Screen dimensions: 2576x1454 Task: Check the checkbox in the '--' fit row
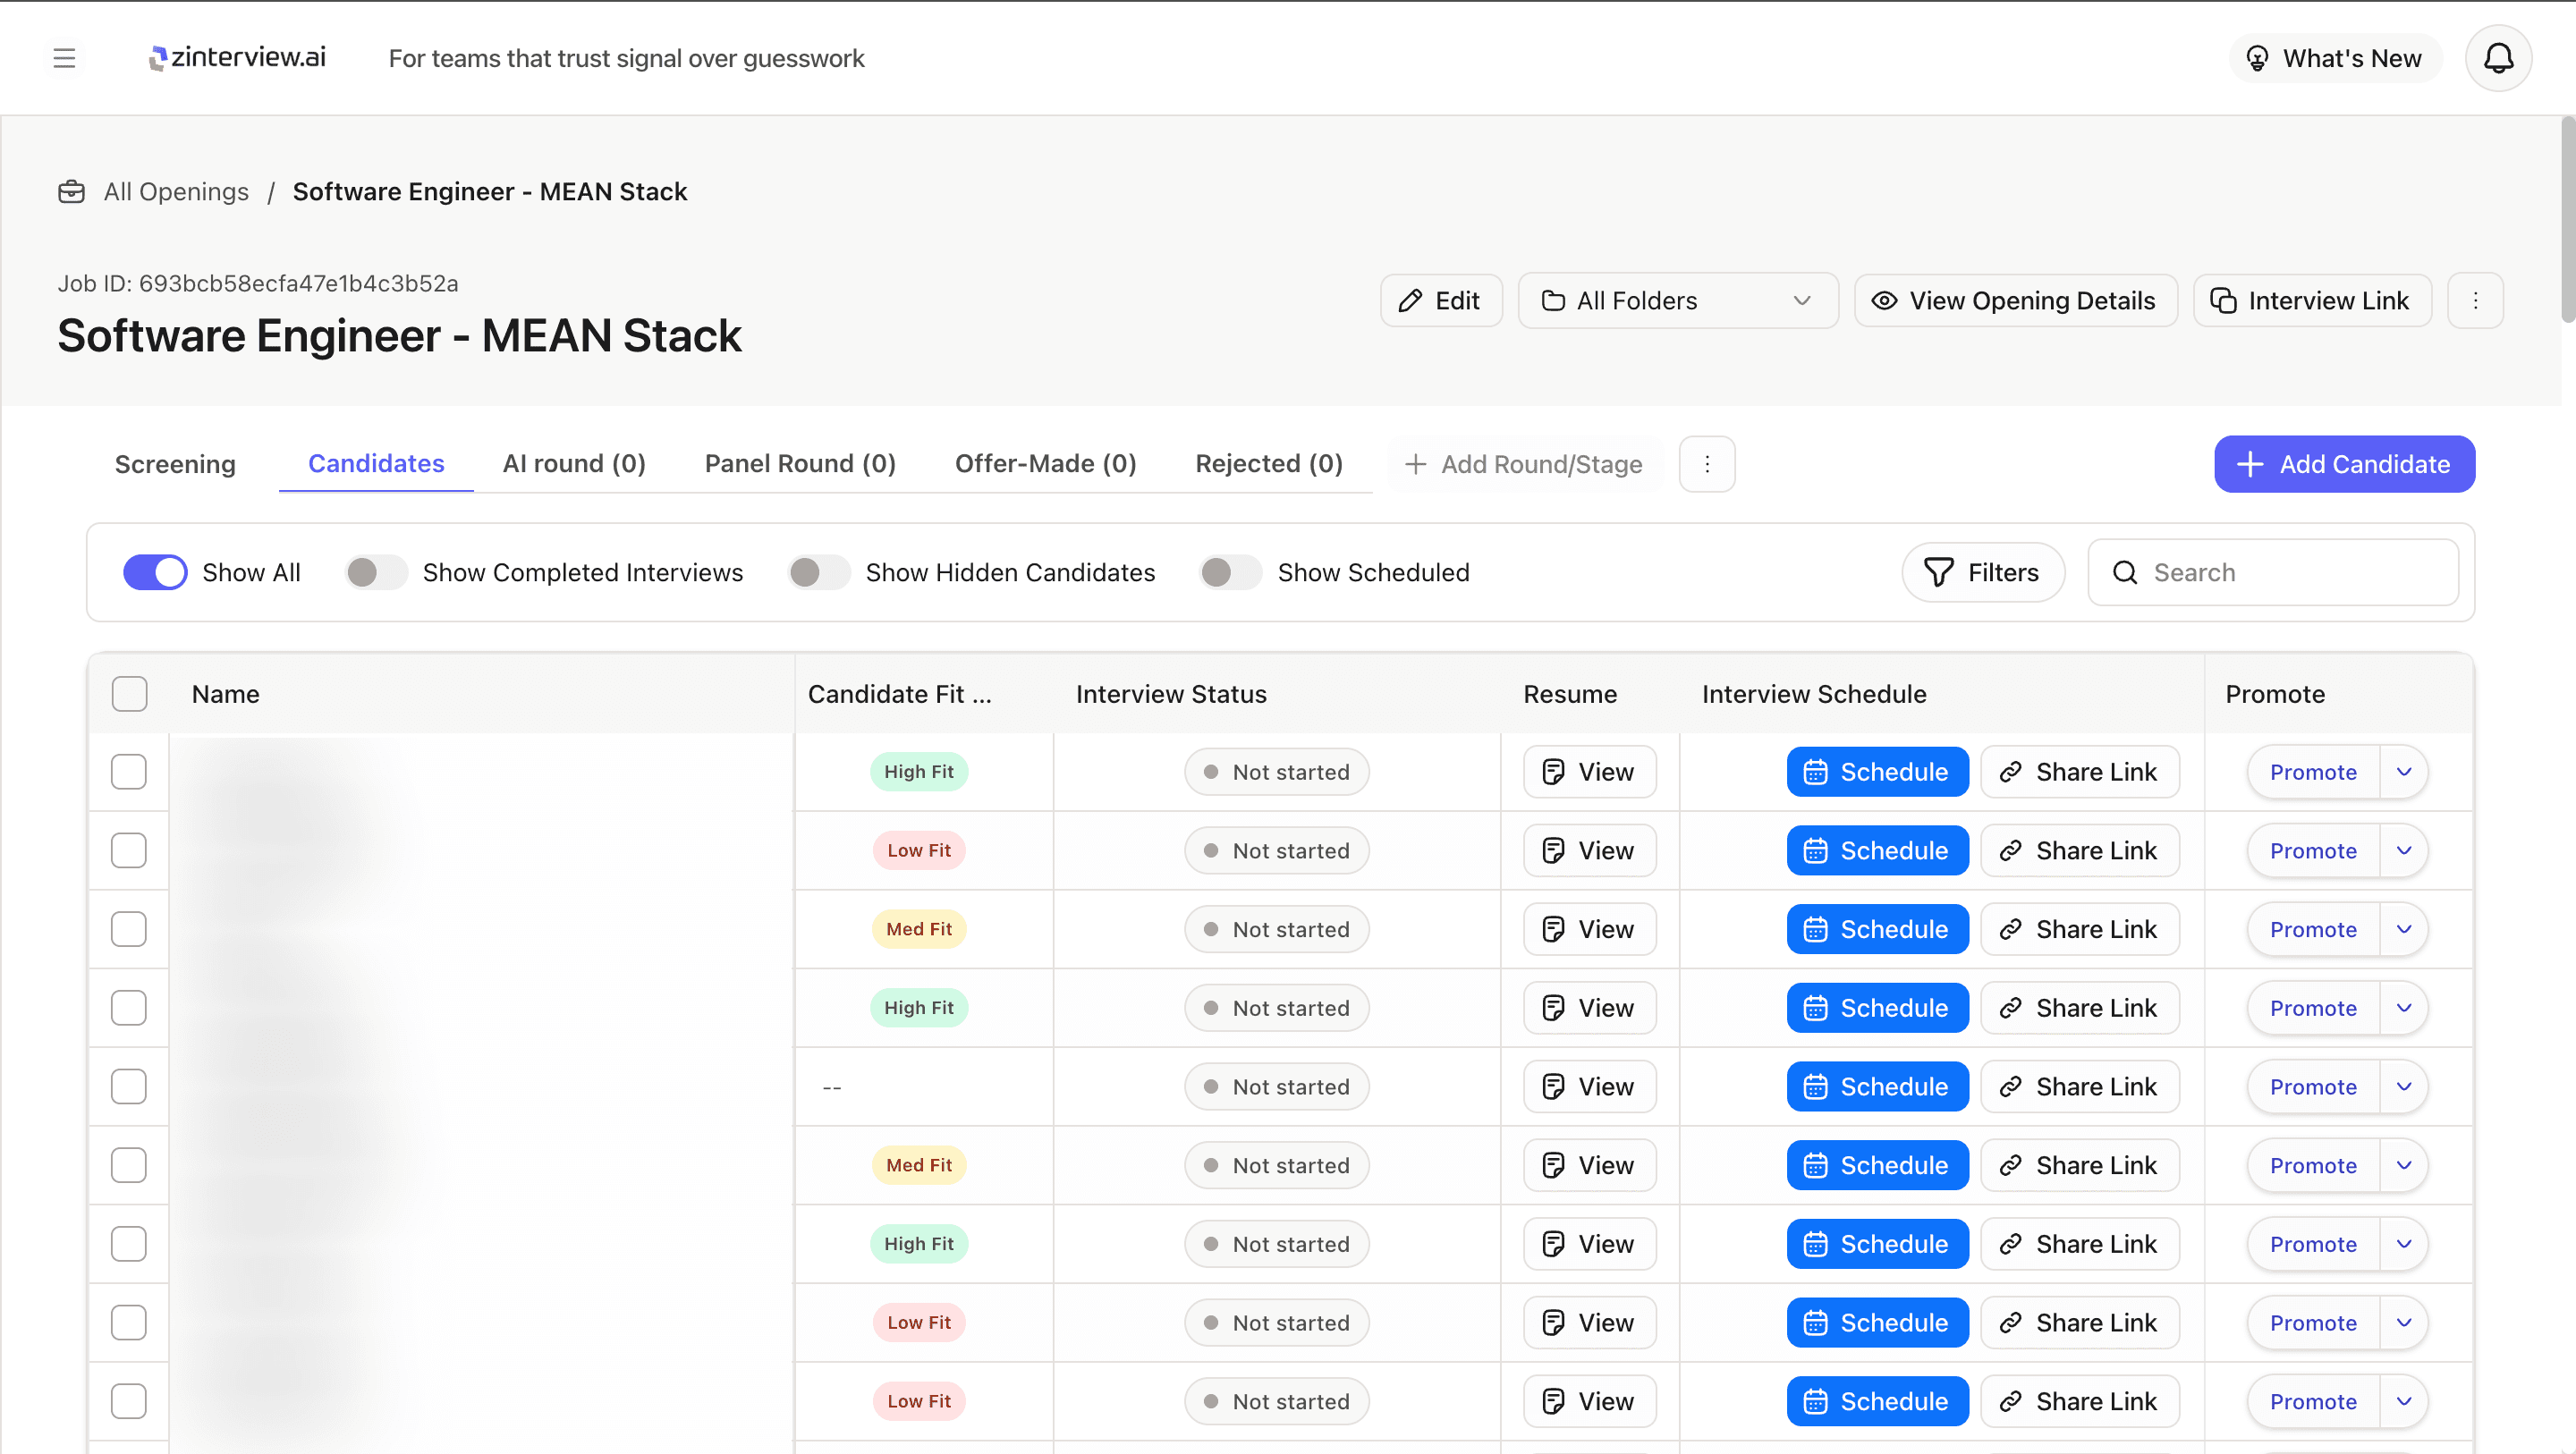tap(129, 1087)
